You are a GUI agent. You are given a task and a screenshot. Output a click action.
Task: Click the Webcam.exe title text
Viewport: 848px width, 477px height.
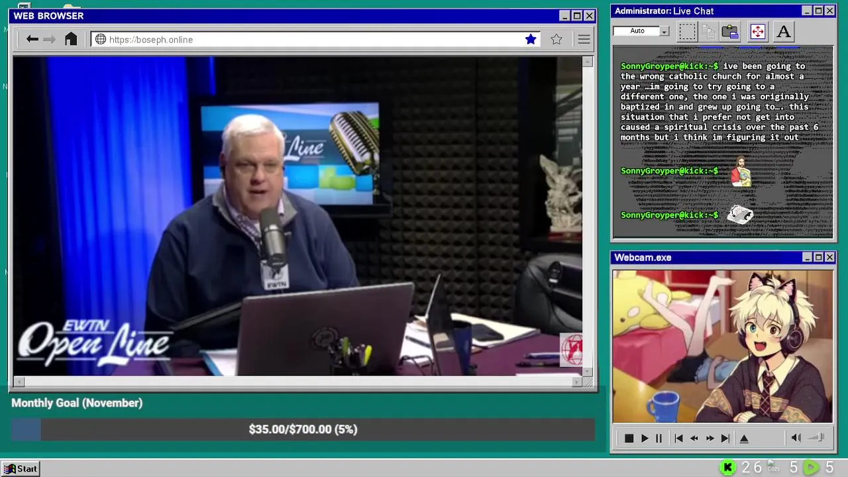(643, 258)
